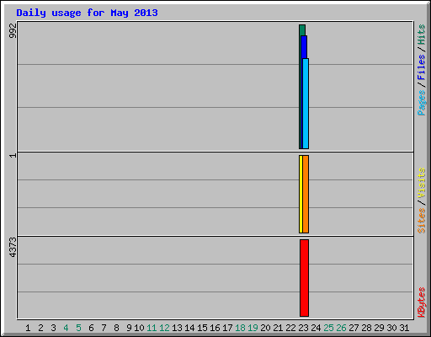431x337 pixels.
Task: Click green day 5 on the x-axis
Action: 78,328
